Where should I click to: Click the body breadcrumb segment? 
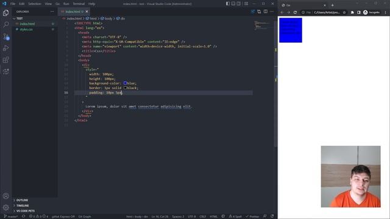(107, 18)
